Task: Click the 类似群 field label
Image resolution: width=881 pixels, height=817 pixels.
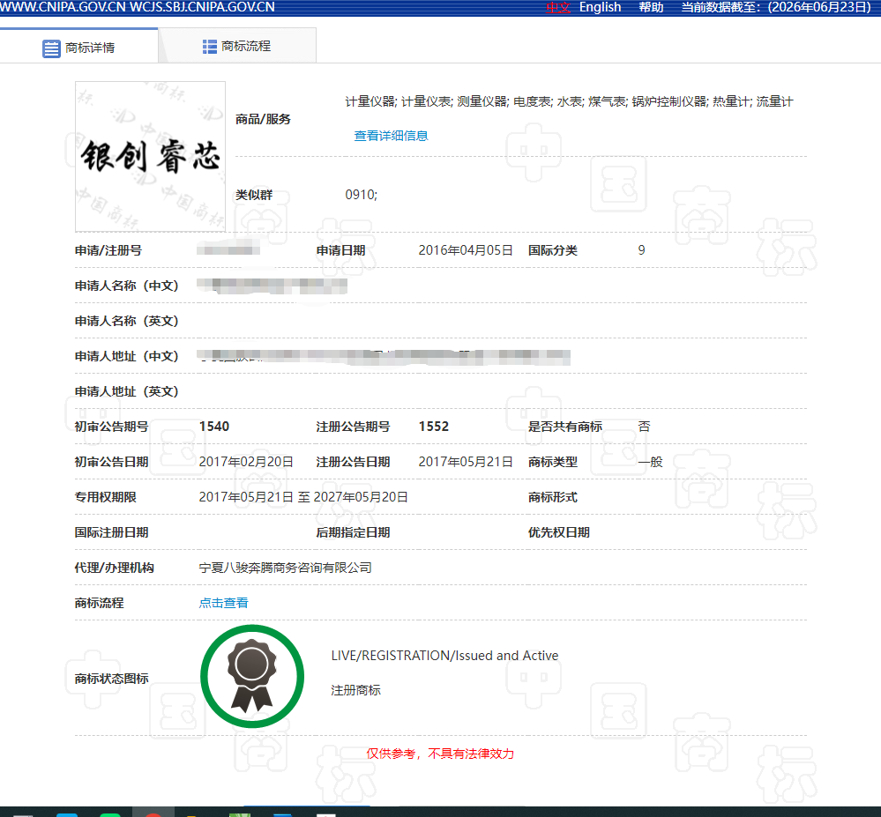Action: click(x=254, y=195)
